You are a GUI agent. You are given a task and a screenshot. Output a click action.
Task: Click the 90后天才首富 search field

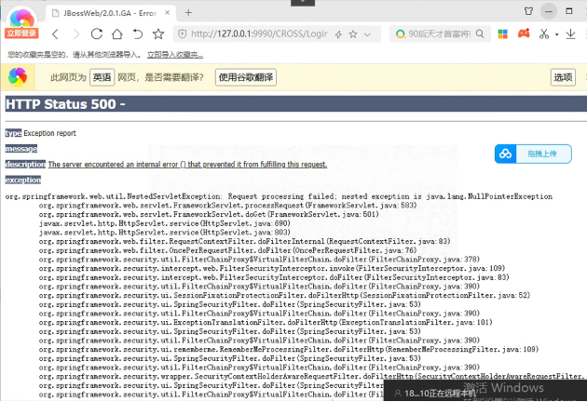tap(440, 34)
